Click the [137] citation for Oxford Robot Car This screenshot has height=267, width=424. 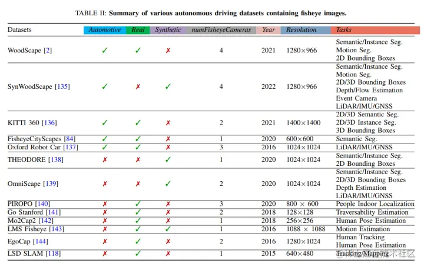71,148
